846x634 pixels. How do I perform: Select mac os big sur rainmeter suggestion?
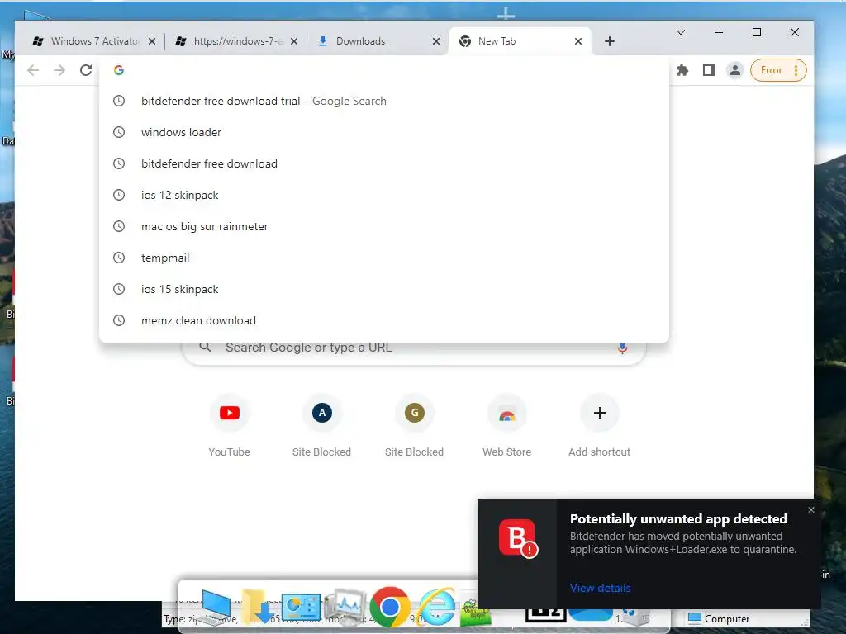(x=384, y=226)
